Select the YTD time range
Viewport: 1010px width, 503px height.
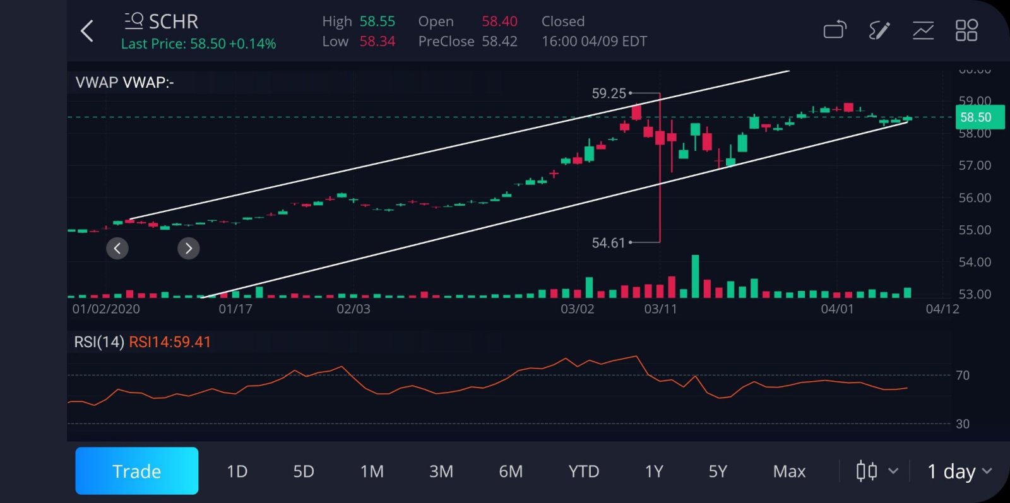[x=584, y=471]
